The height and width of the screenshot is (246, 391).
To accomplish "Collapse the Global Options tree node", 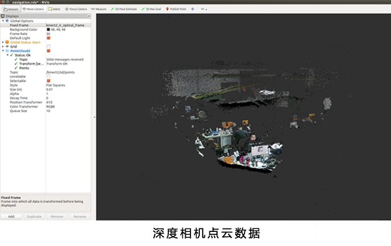I will 3,20.
